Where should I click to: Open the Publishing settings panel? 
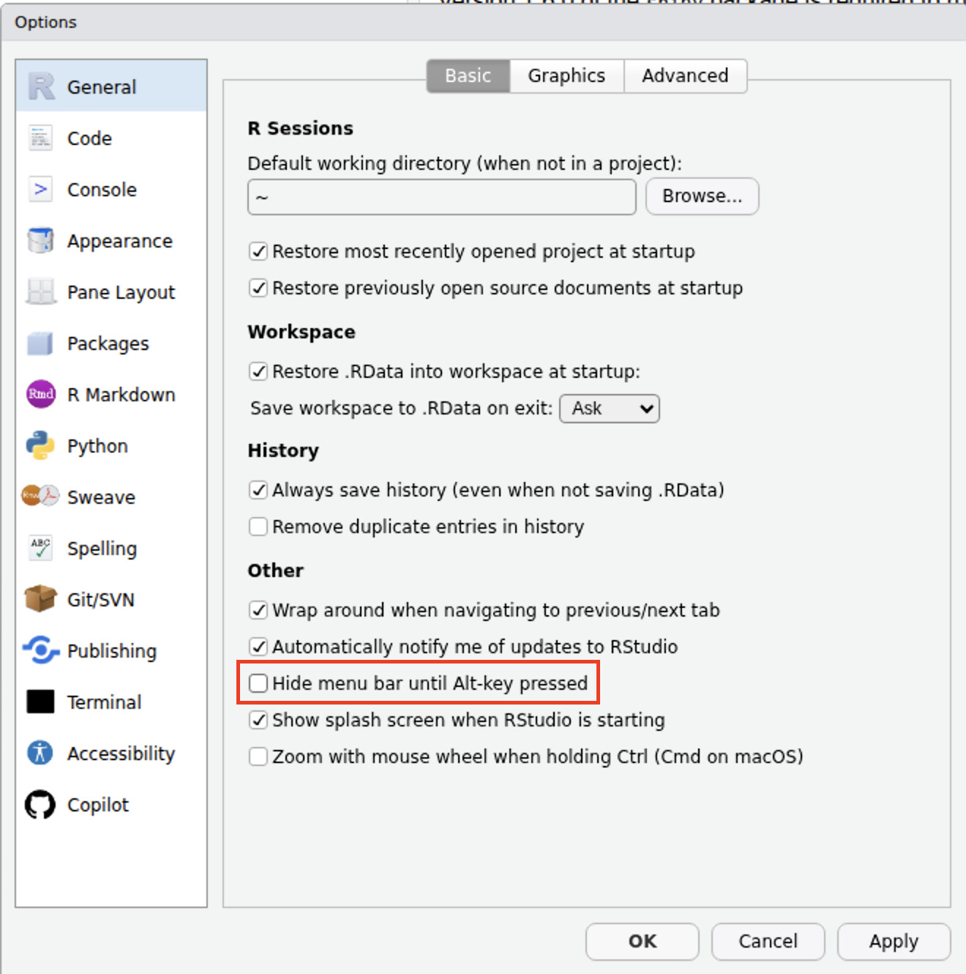[111, 650]
